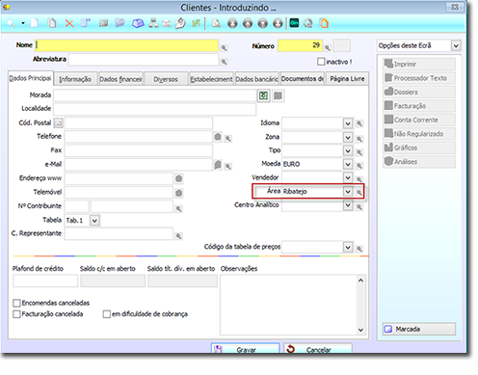Click the Imprimir button
Image resolution: width=478 pixels, height=375 pixels.
tap(419, 64)
